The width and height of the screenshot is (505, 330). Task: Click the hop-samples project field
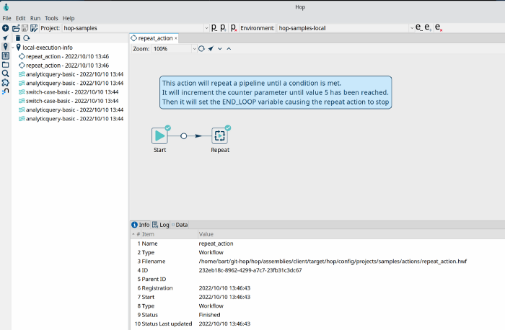136,28
